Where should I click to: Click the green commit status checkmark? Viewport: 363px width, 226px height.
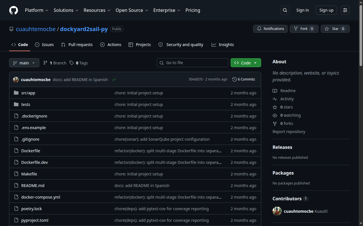[114, 80]
